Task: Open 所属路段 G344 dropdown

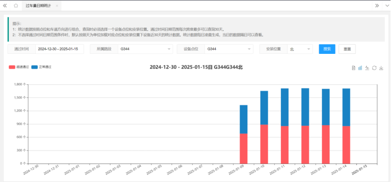Action: (x=146, y=49)
